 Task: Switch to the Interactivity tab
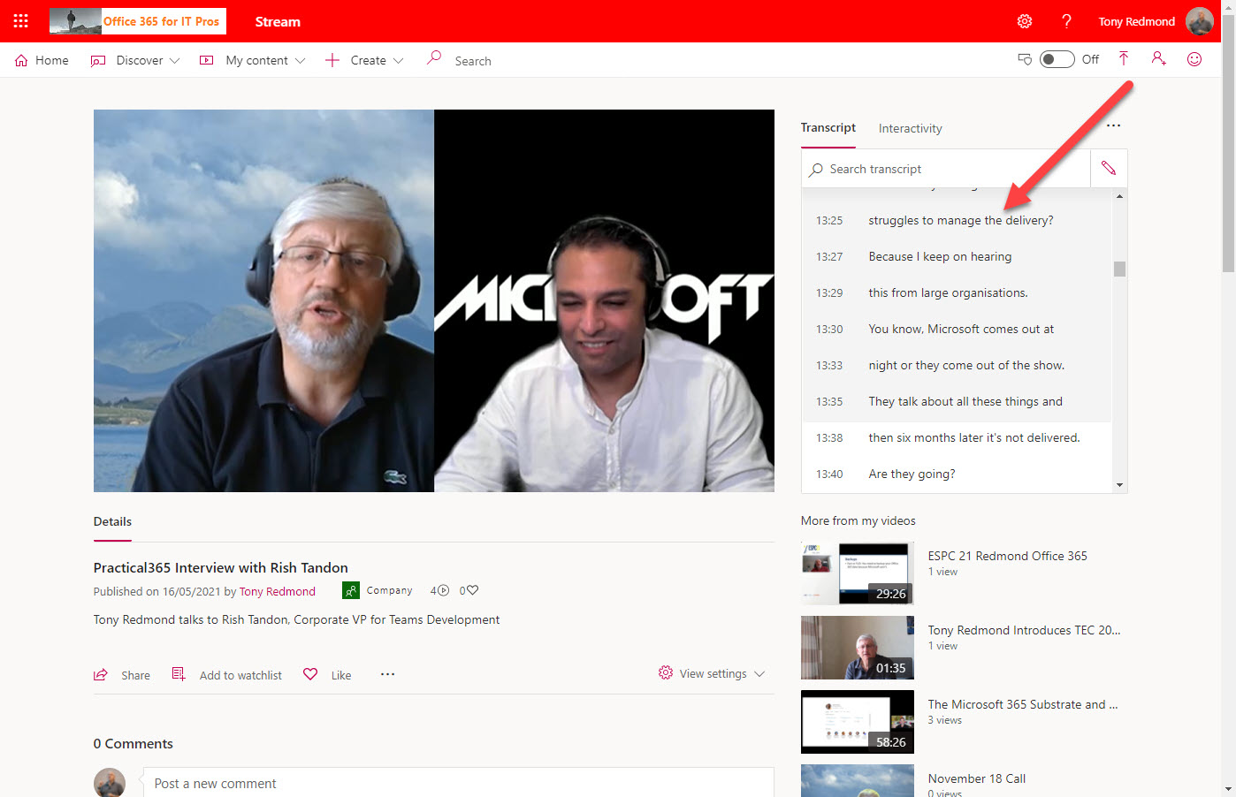pyautogui.click(x=911, y=128)
